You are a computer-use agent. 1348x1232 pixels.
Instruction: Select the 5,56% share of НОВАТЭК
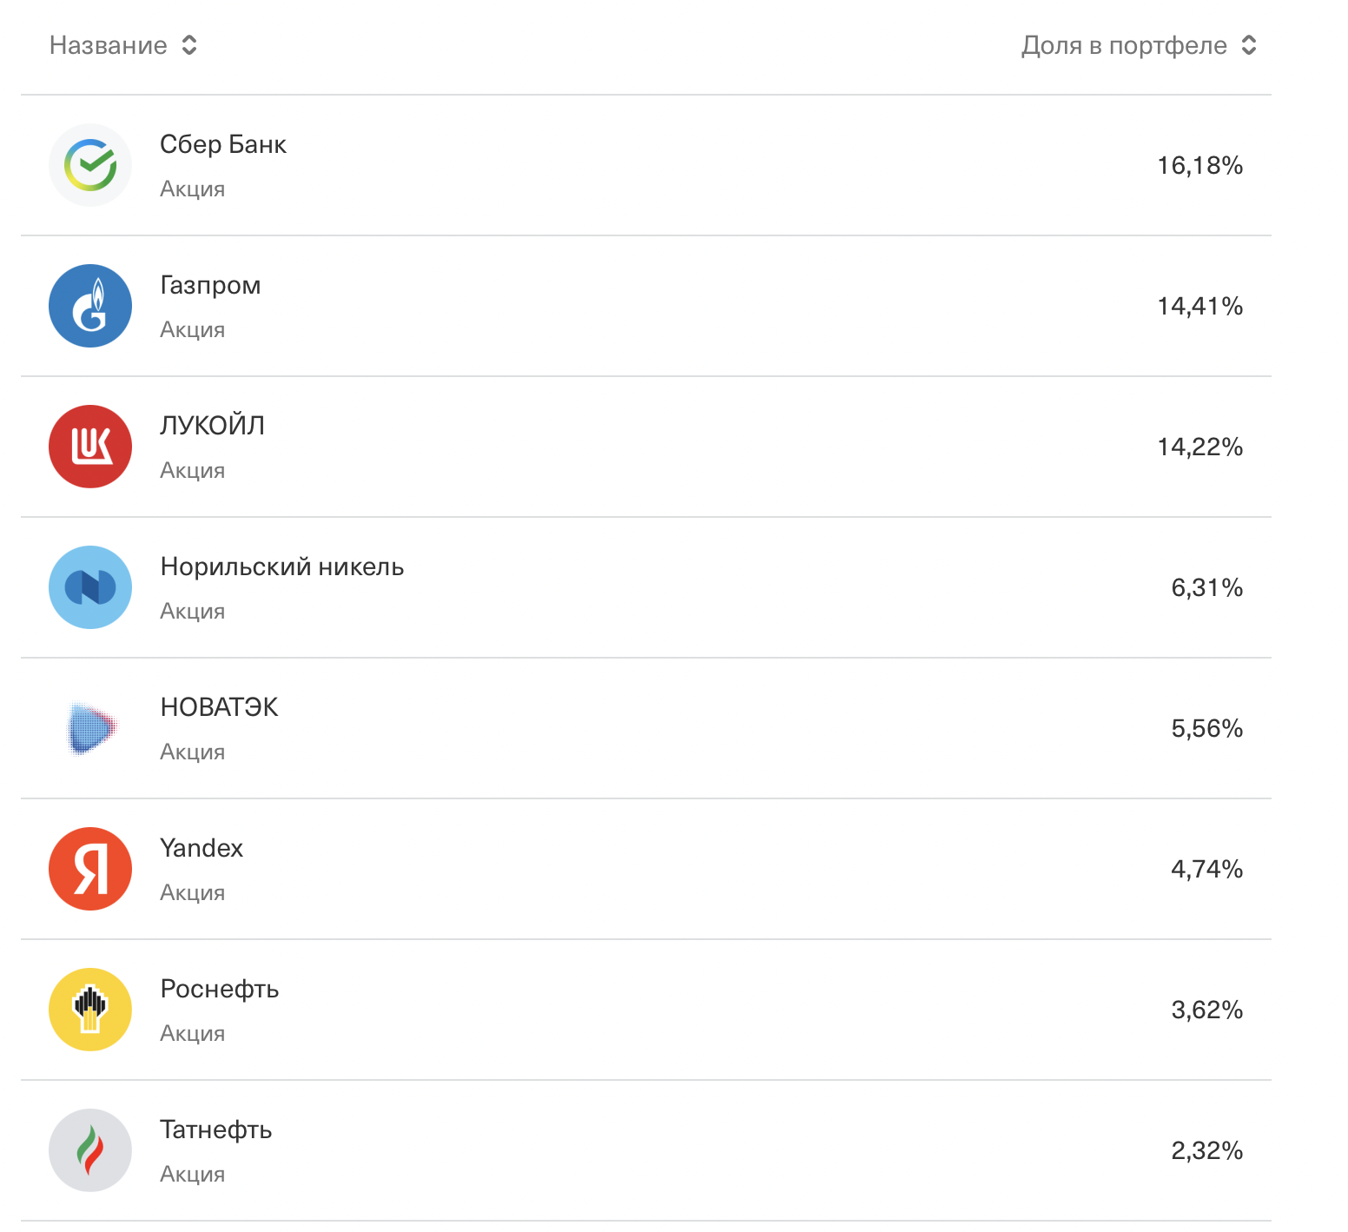tap(1207, 728)
